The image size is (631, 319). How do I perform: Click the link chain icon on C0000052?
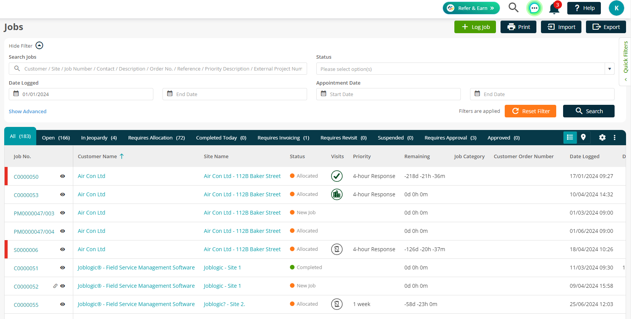click(55, 286)
